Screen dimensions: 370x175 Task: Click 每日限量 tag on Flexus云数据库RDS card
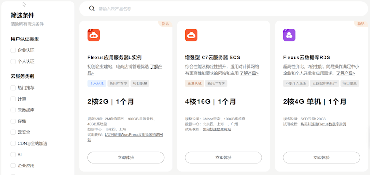(x=350, y=83)
